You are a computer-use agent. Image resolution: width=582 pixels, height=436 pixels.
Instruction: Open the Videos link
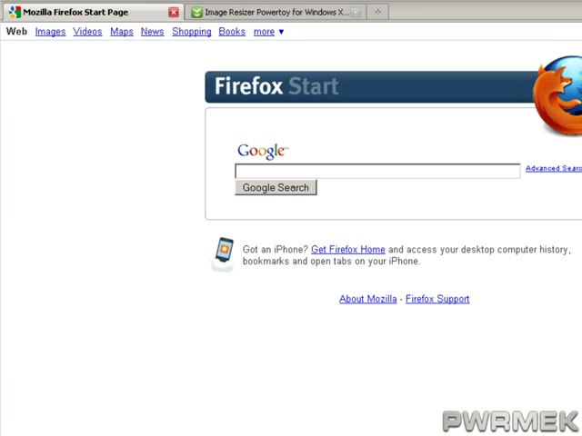click(x=87, y=32)
